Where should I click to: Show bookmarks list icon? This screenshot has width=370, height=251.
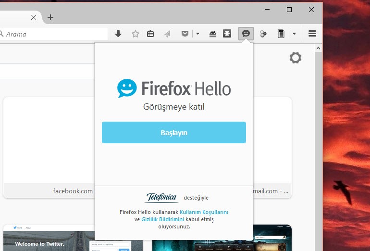click(150, 34)
